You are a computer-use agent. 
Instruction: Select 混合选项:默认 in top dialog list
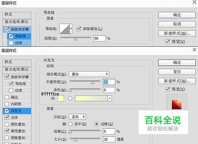click(x=17, y=22)
